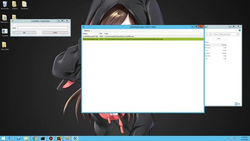
Task: Click the CrackMe window title bar icon
Action: [x=12, y=21]
